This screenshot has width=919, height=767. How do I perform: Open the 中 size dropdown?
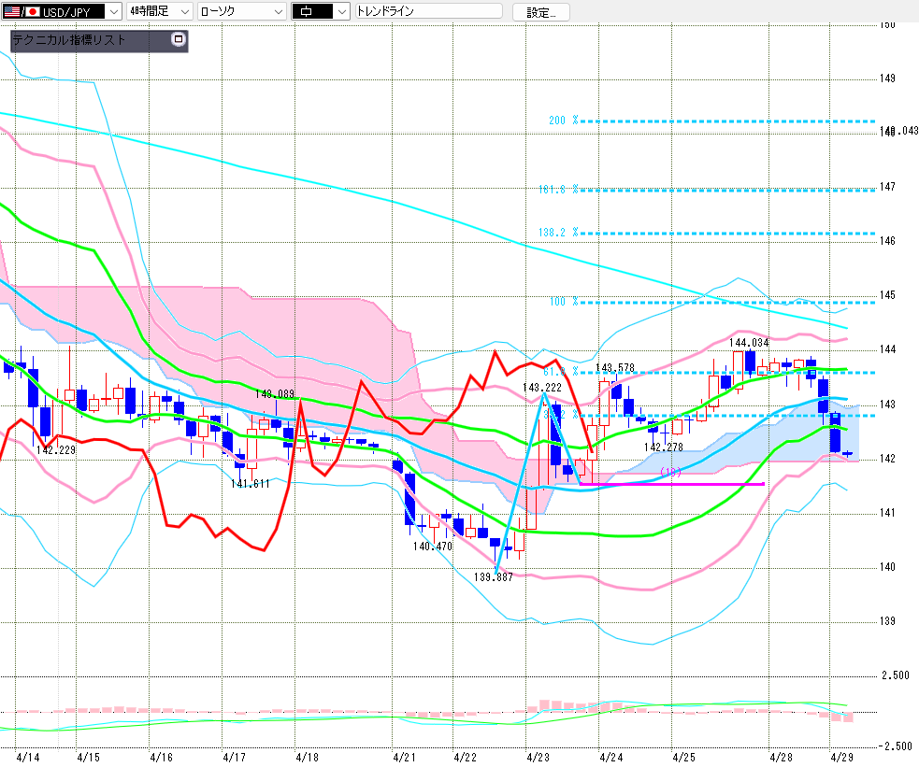tap(321, 11)
